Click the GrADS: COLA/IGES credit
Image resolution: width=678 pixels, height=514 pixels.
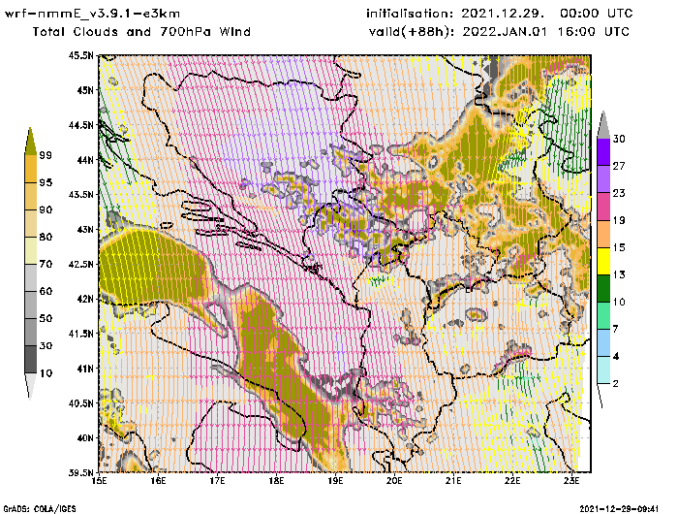pyautogui.click(x=40, y=509)
